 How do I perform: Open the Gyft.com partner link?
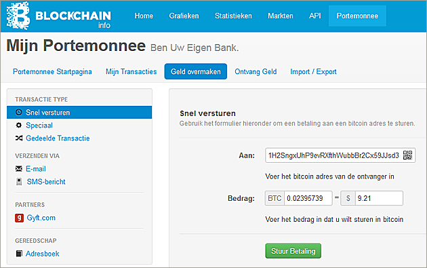[41, 218]
